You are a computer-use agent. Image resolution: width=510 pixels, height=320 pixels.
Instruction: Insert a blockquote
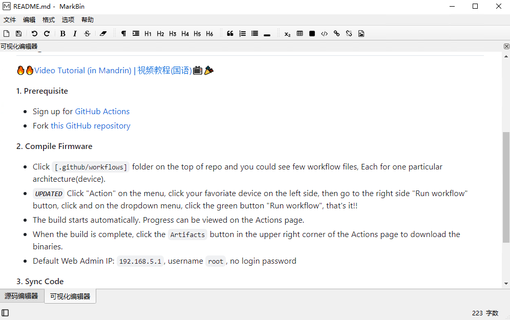(x=230, y=33)
